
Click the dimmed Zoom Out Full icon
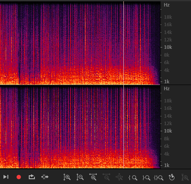pos(119,177)
